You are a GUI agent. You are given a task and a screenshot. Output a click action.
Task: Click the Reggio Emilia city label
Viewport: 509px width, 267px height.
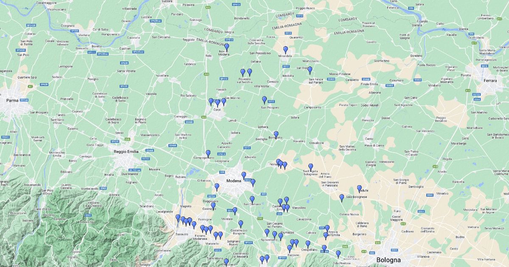[x=127, y=151]
